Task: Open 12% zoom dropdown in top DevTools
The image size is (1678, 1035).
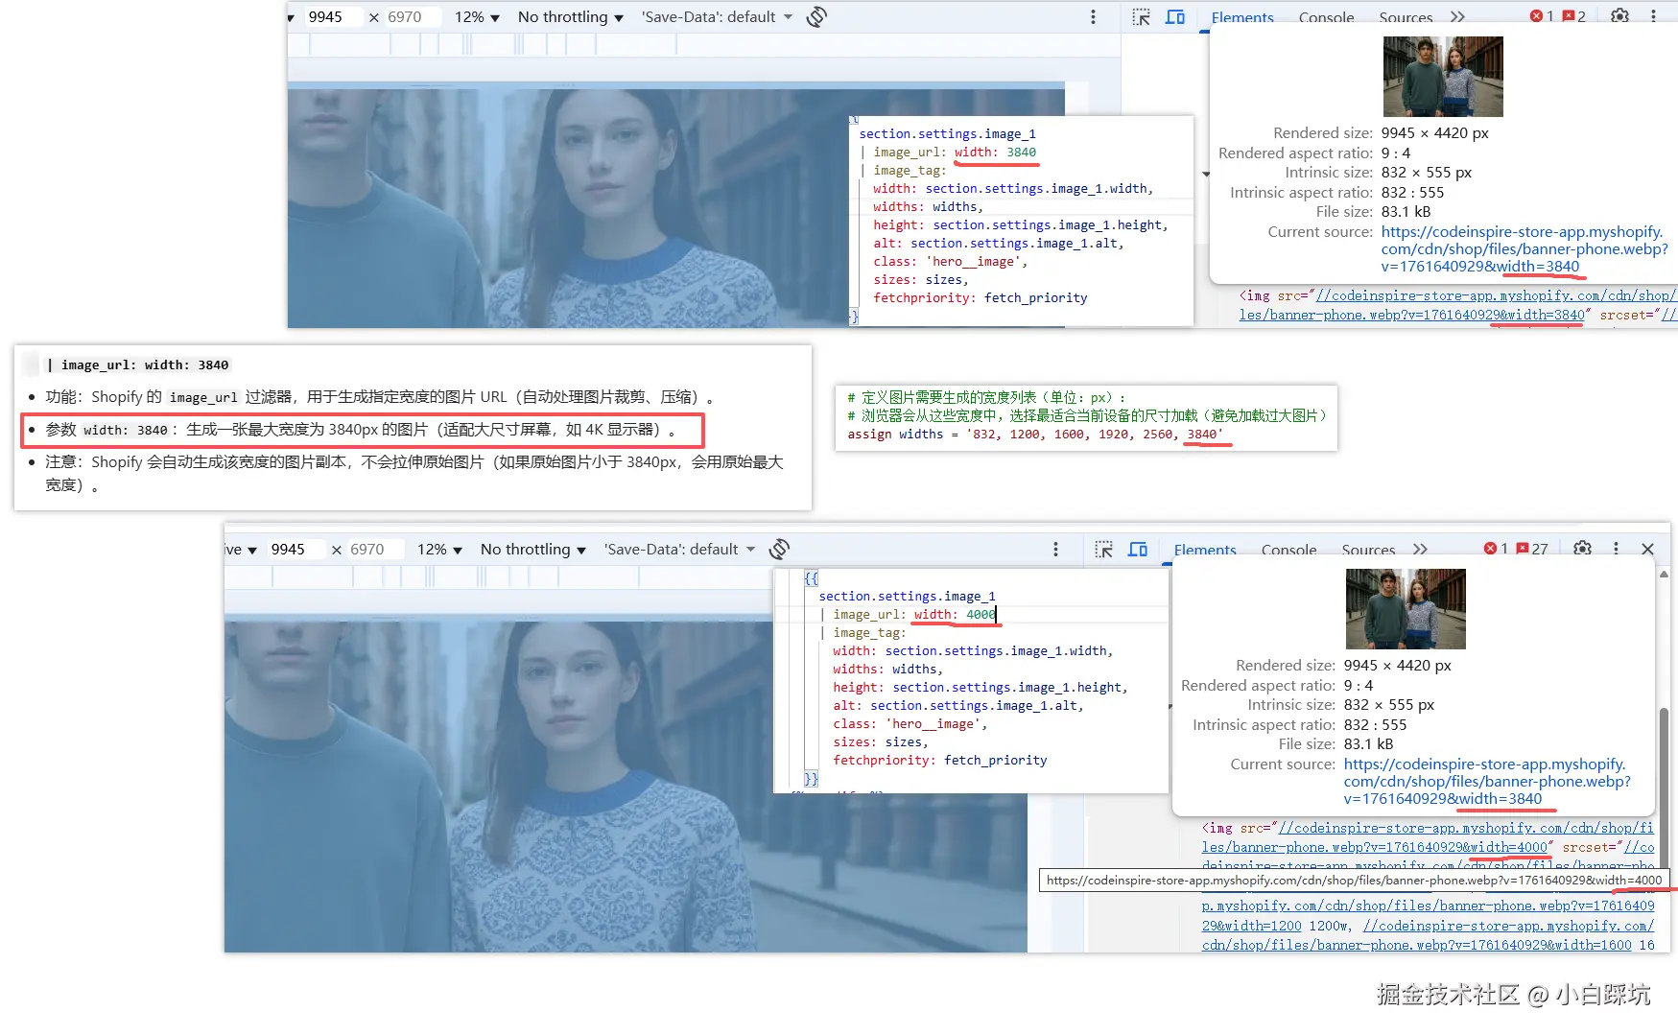Action: (477, 16)
